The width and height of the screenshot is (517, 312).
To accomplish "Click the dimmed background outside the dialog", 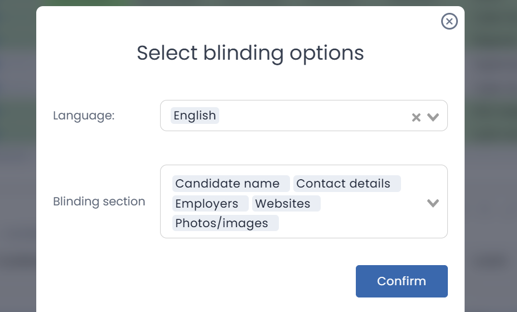I will 18,167.
